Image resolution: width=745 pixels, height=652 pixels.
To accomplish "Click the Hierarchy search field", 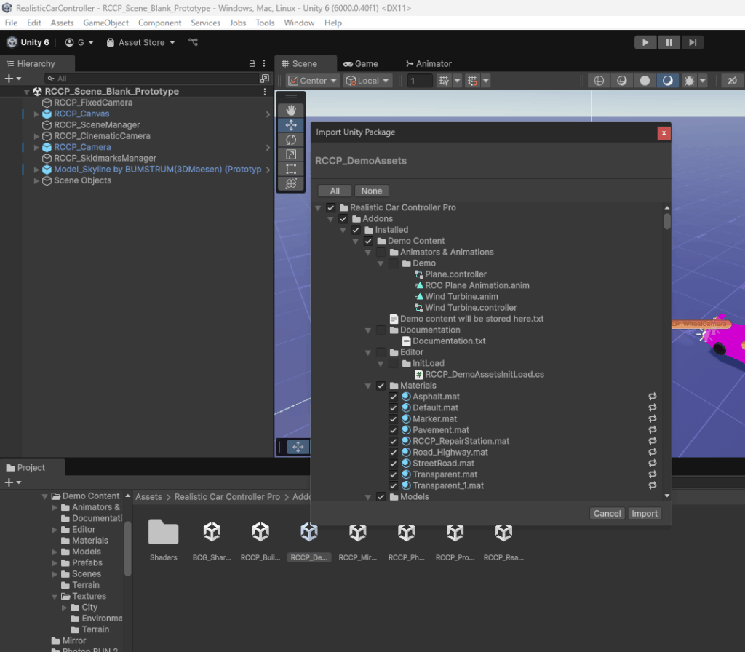I will pyautogui.click(x=153, y=79).
